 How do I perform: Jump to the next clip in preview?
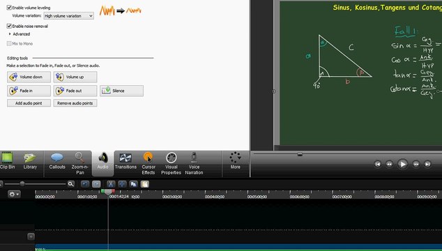click(x=427, y=164)
